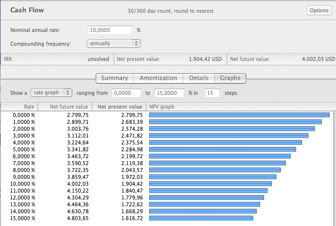Open the rate graph type dropdown

pyautogui.click(x=51, y=92)
